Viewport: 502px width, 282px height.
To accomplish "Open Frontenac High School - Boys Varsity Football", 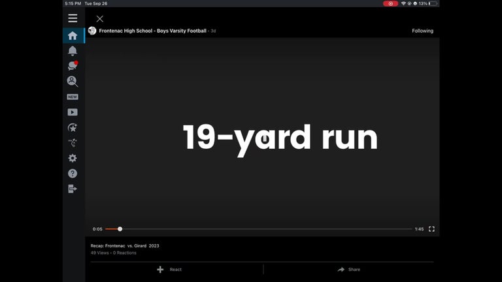I will [x=152, y=31].
